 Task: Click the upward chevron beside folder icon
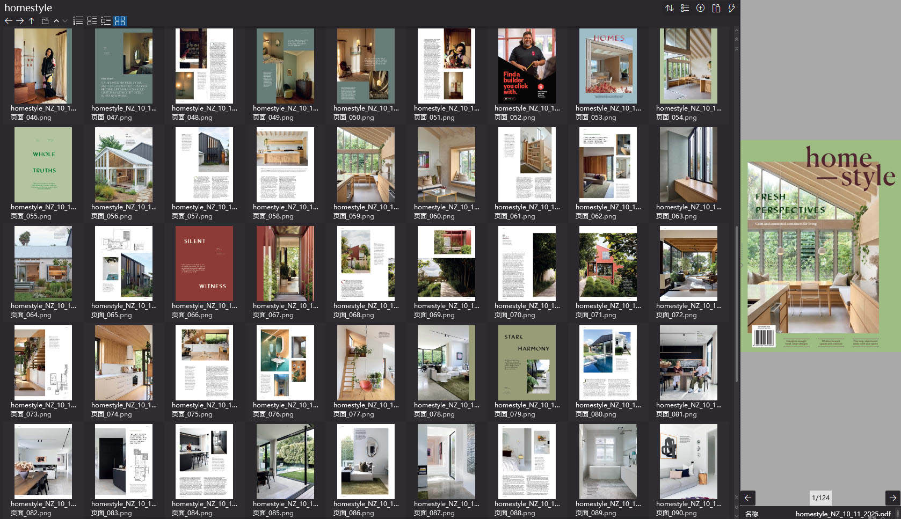(x=56, y=21)
